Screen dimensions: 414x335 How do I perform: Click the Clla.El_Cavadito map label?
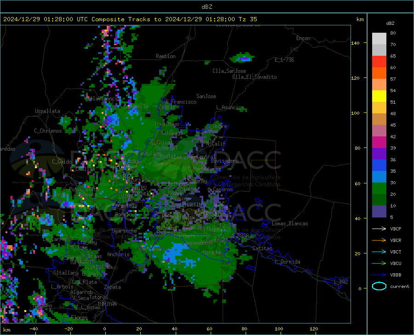click(x=254, y=77)
